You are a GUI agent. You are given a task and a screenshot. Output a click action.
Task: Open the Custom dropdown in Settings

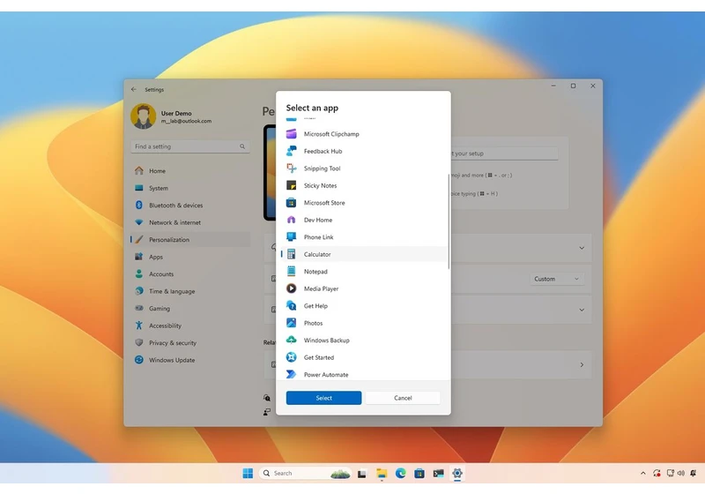click(x=557, y=279)
